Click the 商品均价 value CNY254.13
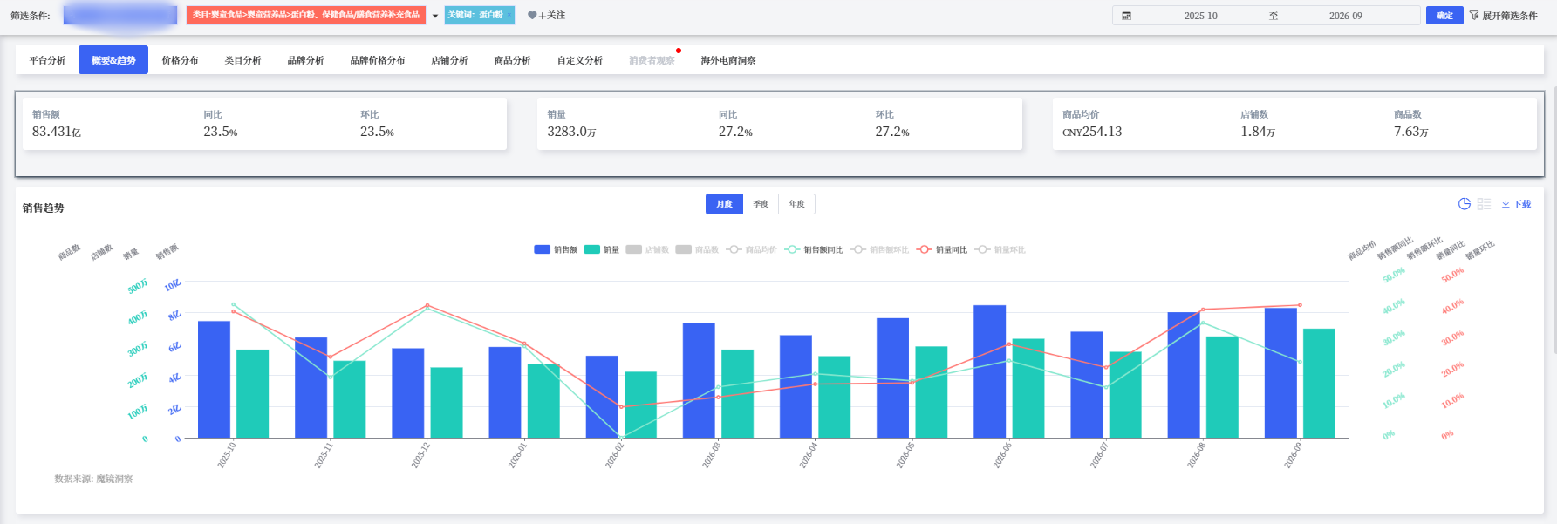1557x524 pixels. [1092, 132]
